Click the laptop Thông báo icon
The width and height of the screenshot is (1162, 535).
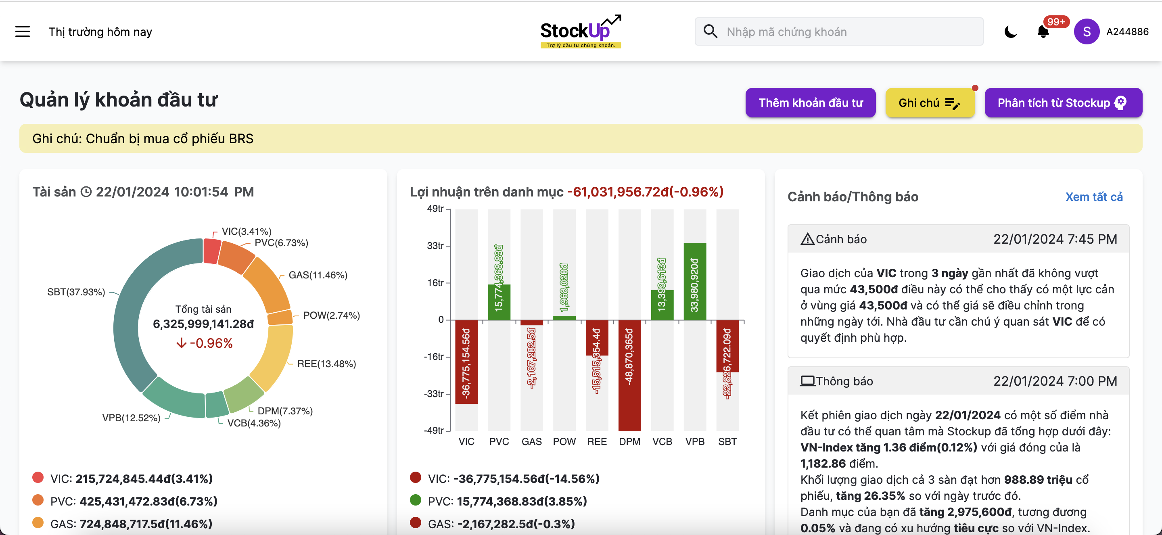807,381
